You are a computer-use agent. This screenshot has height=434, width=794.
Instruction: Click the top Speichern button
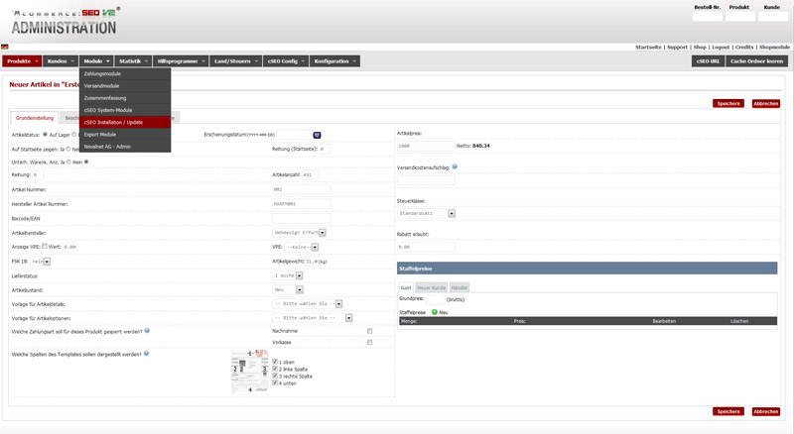pos(728,103)
